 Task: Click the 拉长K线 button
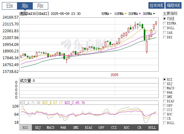[x=156, y=5]
